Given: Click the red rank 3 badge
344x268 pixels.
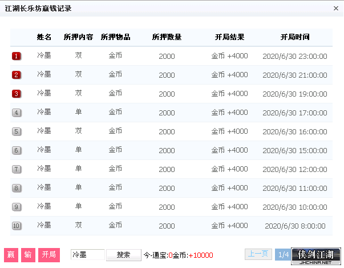Looking at the screenshot, I should (x=17, y=94).
